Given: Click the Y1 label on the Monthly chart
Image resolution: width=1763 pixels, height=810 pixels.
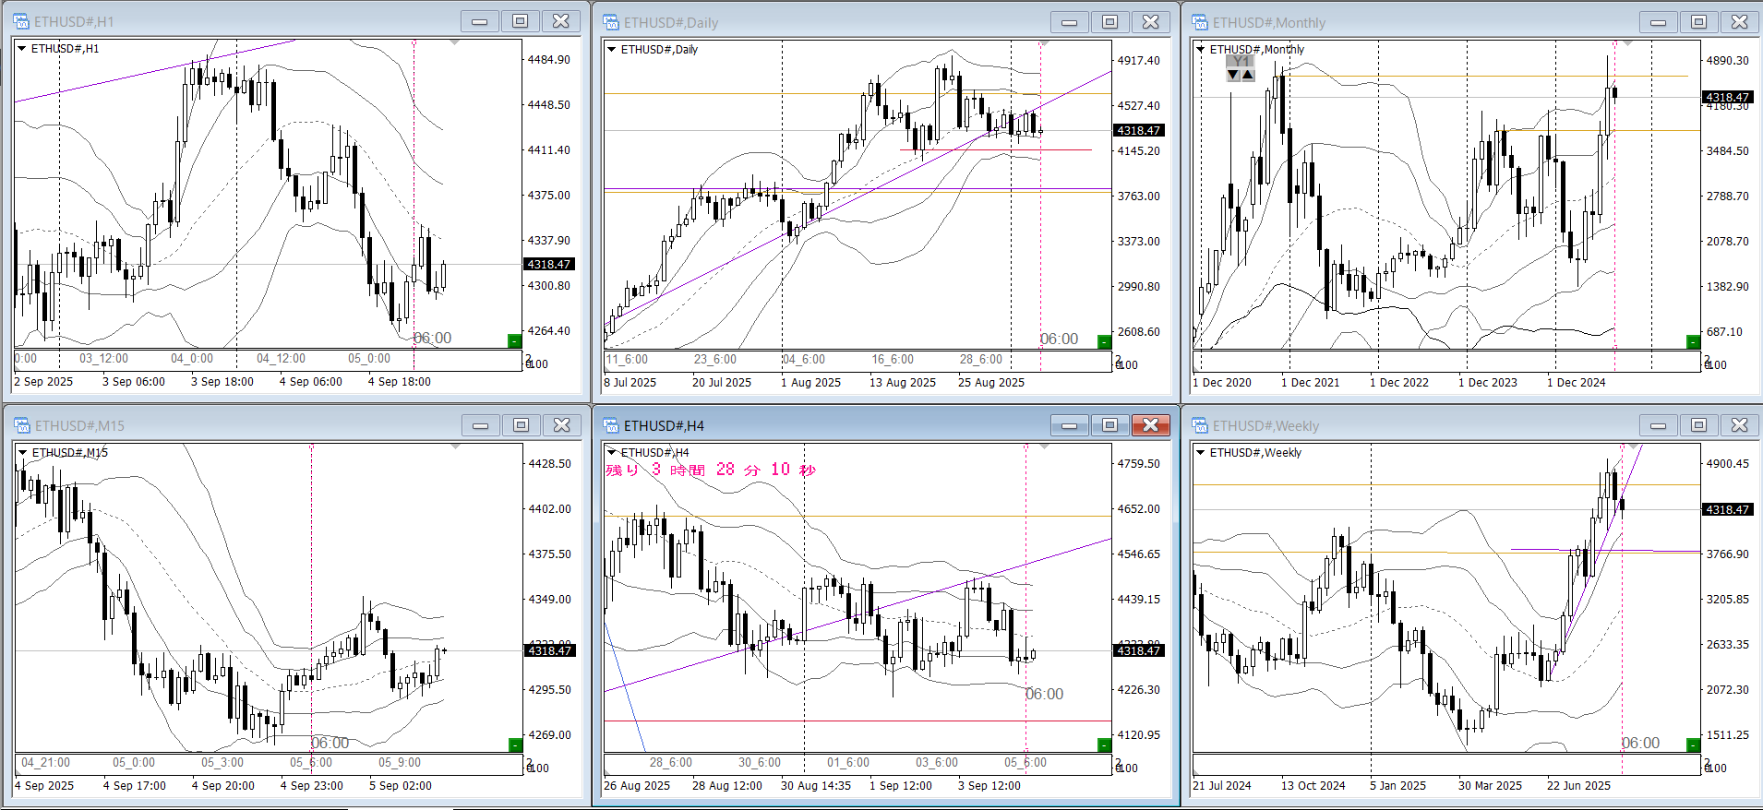Looking at the screenshot, I should tap(1241, 62).
